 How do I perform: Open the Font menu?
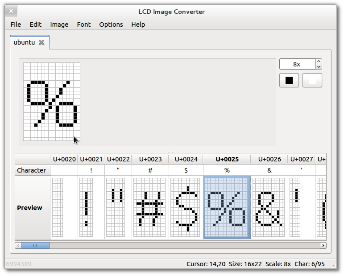point(83,25)
